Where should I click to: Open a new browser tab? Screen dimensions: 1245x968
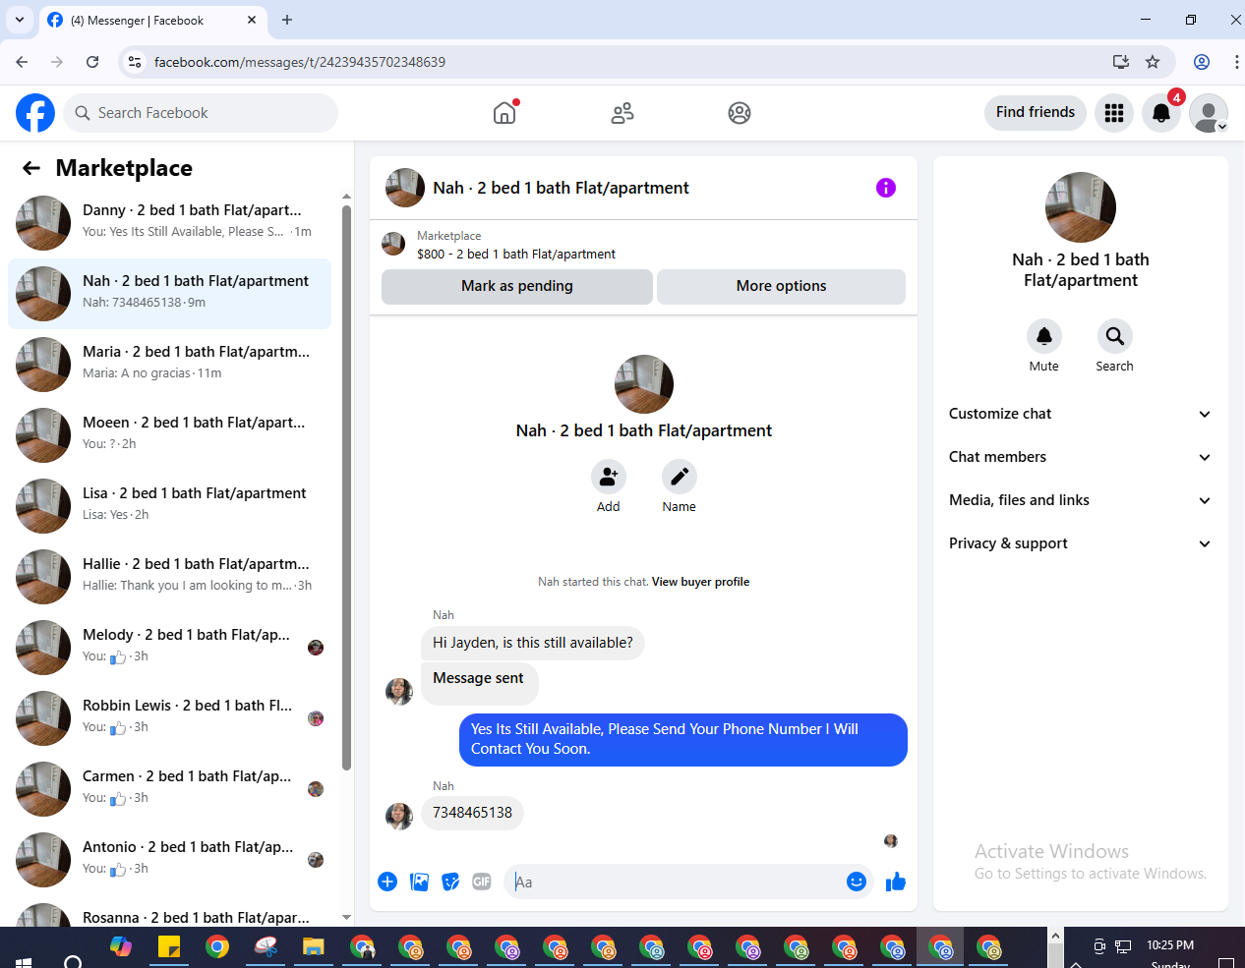[x=287, y=20]
